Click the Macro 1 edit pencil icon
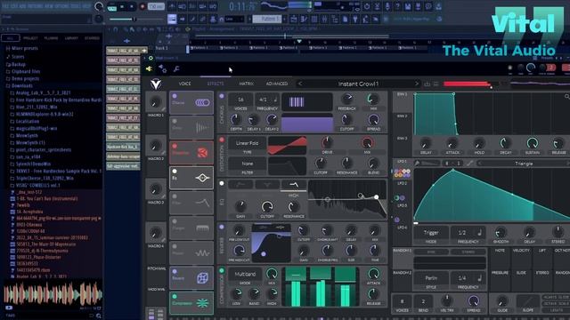 click(164, 109)
